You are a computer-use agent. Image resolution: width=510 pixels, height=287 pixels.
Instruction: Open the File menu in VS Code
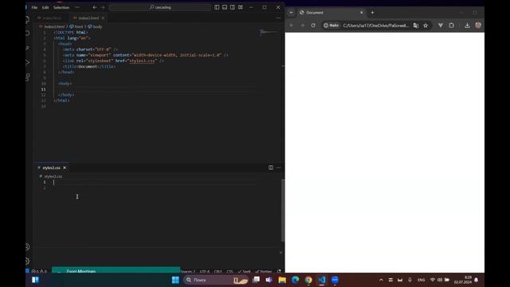[x=34, y=7]
